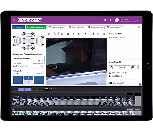The image size is (153, 132).
Task: Switch to Scan-Detail-Ansicht tab
Action: point(57,27)
